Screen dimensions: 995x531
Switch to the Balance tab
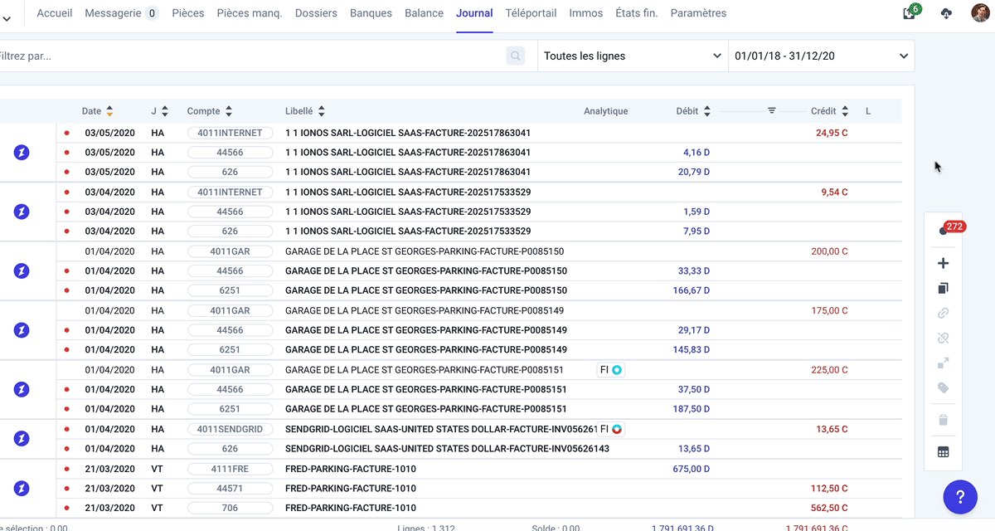point(424,13)
